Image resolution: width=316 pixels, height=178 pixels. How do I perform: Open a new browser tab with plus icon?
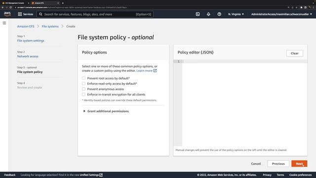(63, 3)
